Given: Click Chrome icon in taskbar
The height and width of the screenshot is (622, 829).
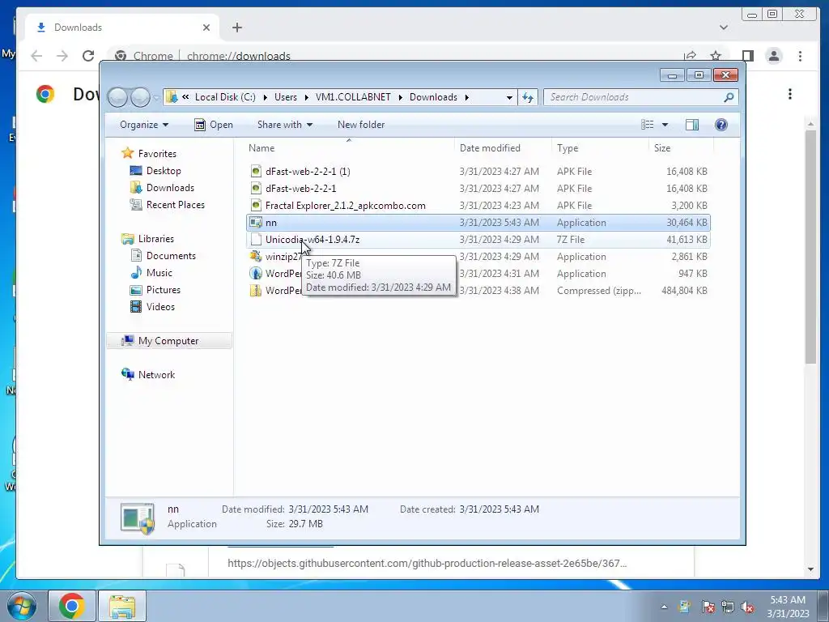Looking at the screenshot, I should pos(71,606).
